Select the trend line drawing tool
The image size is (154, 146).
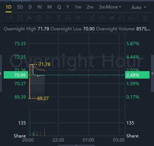point(10,18)
